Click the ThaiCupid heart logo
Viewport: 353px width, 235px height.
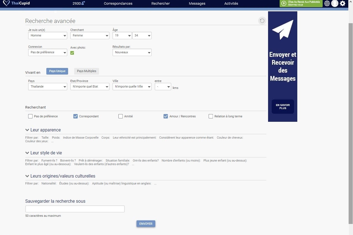point(6,4)
